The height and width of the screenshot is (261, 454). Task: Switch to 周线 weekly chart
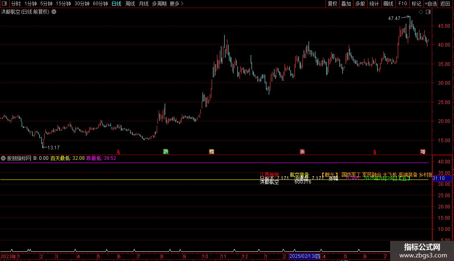pos(130,4)
